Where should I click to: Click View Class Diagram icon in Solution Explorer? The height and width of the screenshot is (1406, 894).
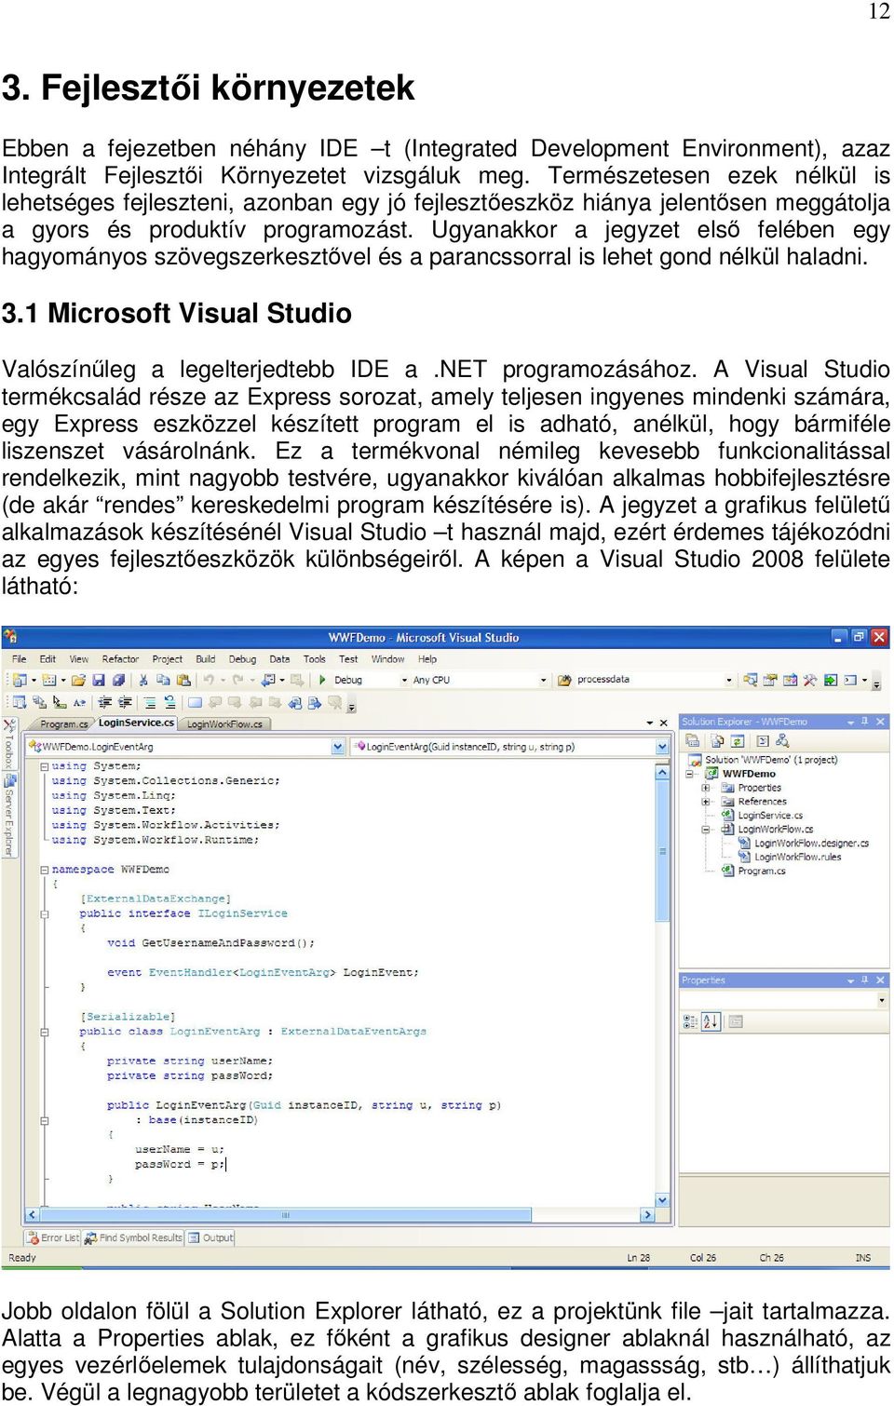click(x=782, y=740)
